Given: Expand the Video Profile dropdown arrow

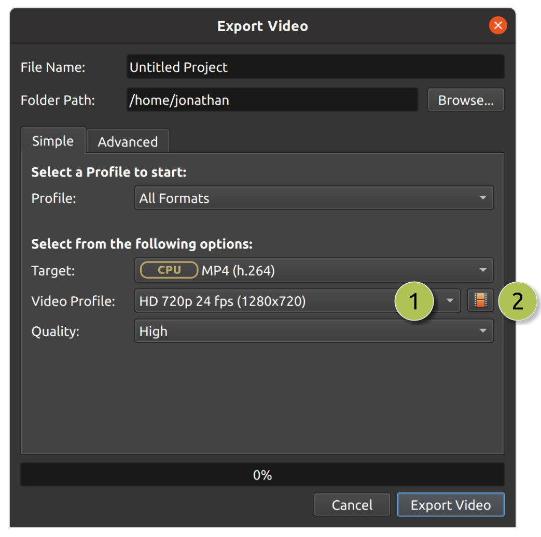Looking at the screenshot, I should point(450,300).
